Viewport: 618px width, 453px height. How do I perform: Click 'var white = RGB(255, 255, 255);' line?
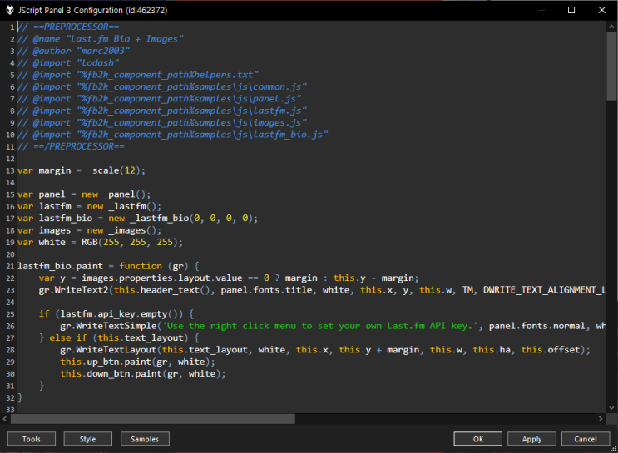[x=100, y=242]
